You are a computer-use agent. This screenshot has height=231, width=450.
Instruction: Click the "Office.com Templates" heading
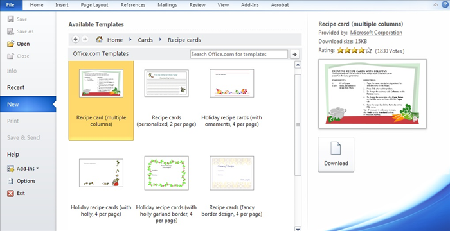(x=100, y=54)
